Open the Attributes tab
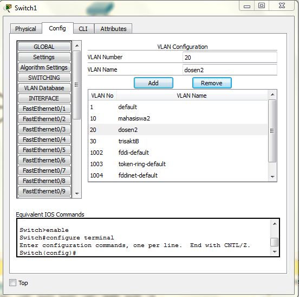The width and height of the screenshot is (299, 297). (x=113, y=29)
